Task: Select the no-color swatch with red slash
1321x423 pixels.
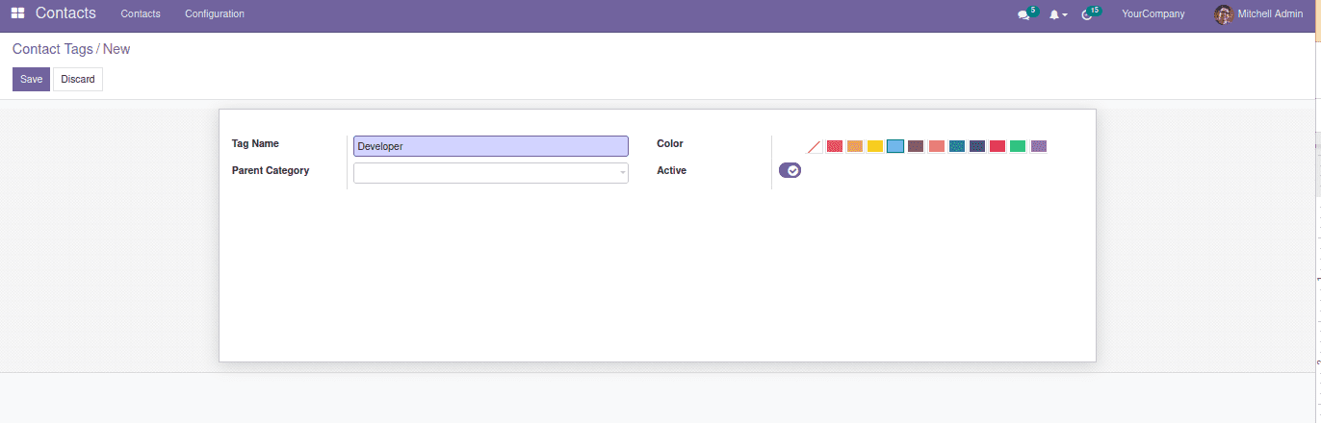Action: [815, 147]
